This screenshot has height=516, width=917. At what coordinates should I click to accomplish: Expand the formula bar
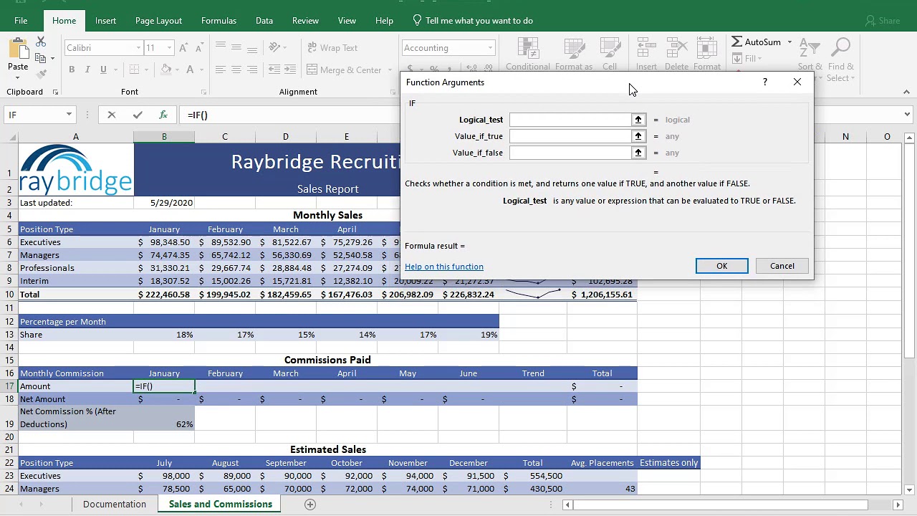click(x=907, y=115)
